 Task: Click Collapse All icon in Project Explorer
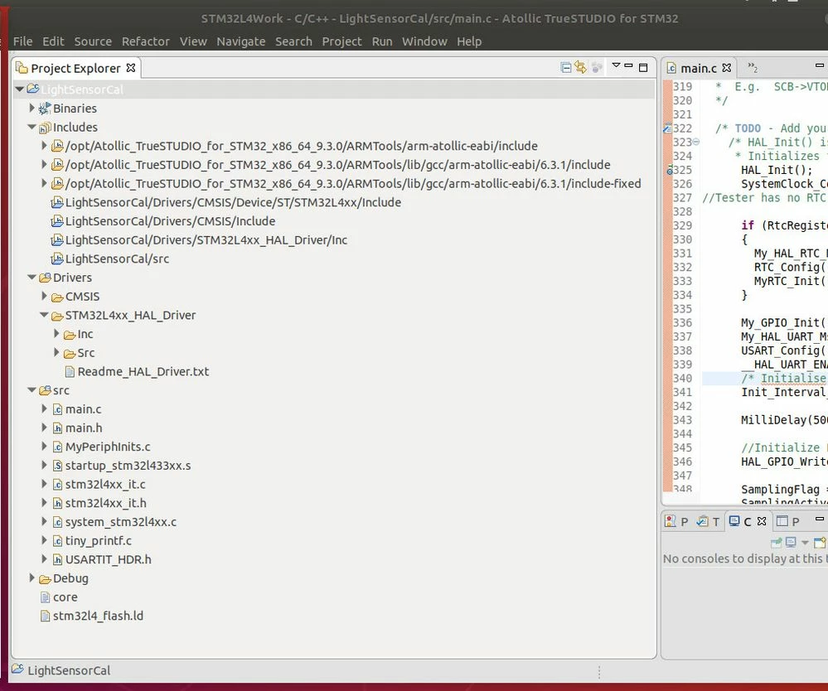coord(565,68)
